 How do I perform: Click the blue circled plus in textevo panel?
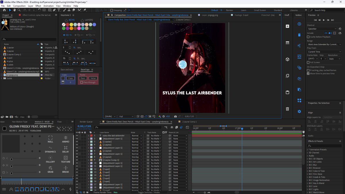[299, 24]
